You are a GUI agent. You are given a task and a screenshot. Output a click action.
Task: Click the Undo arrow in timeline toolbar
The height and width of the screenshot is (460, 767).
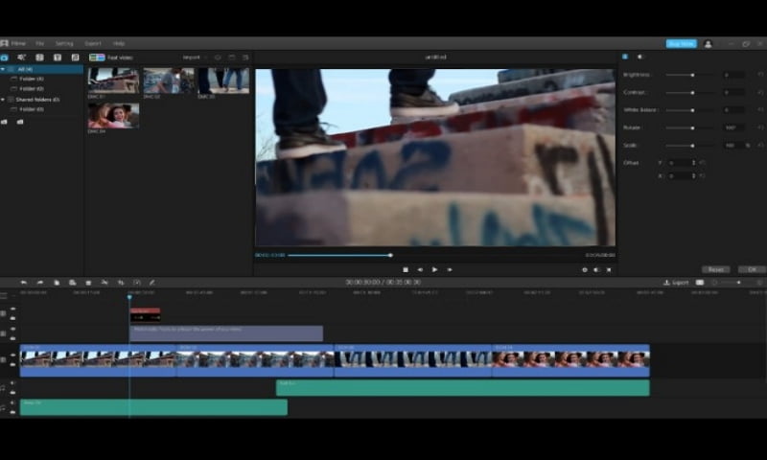point(23,283)
